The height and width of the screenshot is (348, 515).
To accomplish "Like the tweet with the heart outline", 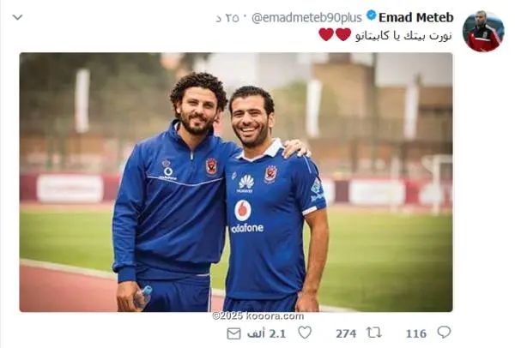I will pyautogui.click(x=304, y=332).
